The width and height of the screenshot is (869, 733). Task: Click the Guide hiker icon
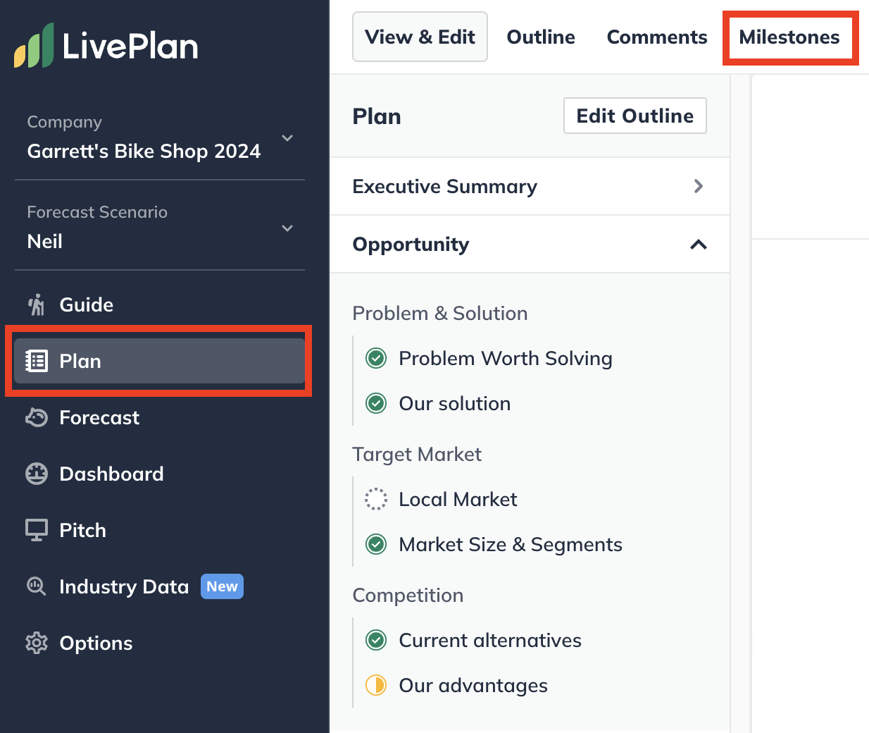(x=36, y=304)
